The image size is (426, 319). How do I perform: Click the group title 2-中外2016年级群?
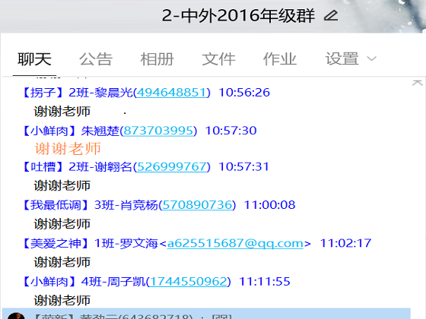(x=239, y=15)
